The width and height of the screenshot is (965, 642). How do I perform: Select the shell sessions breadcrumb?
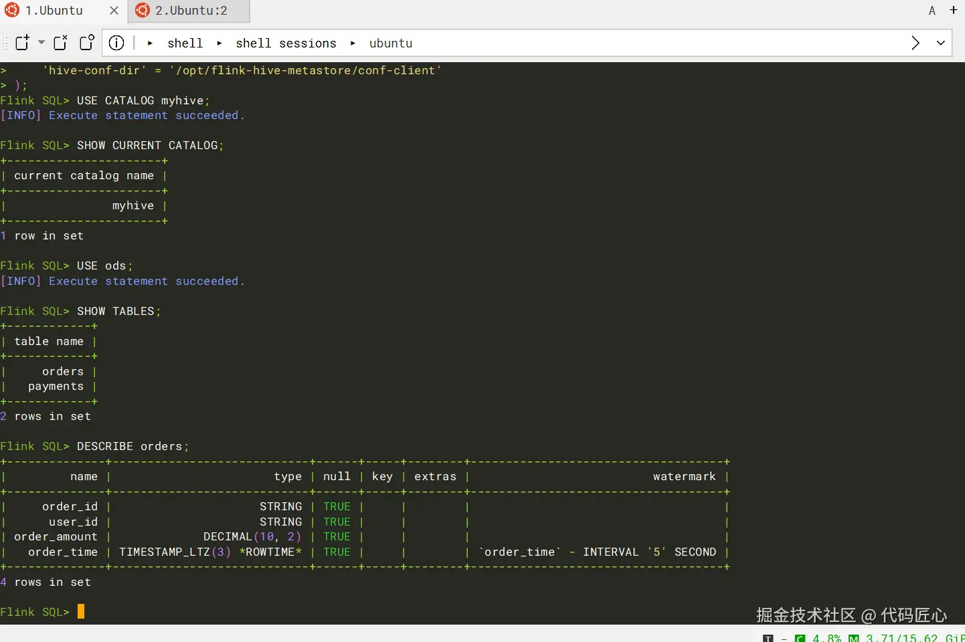pos(286,43)
